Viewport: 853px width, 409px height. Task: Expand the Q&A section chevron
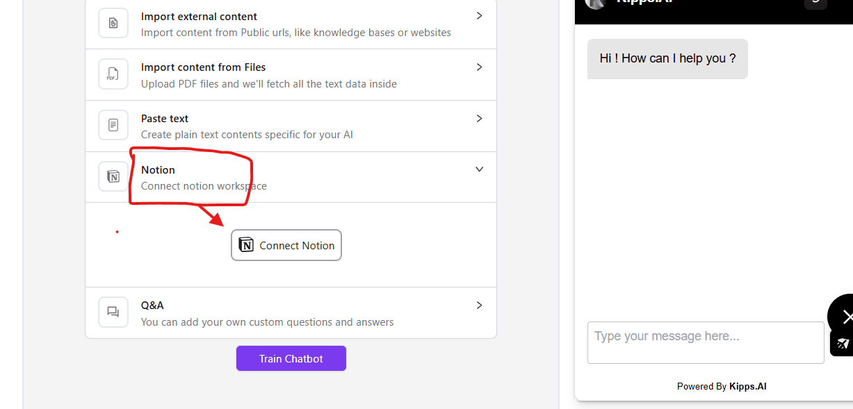(x=479, y=306)
